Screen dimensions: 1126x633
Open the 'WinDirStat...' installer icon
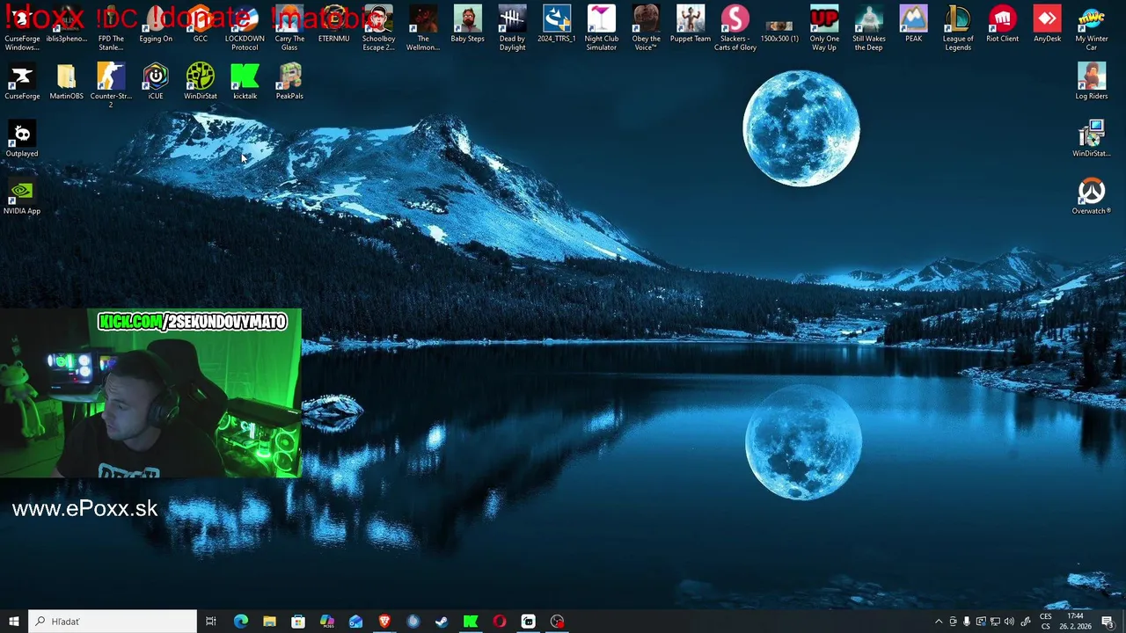pyautogui.click(x=1092, y=138)
